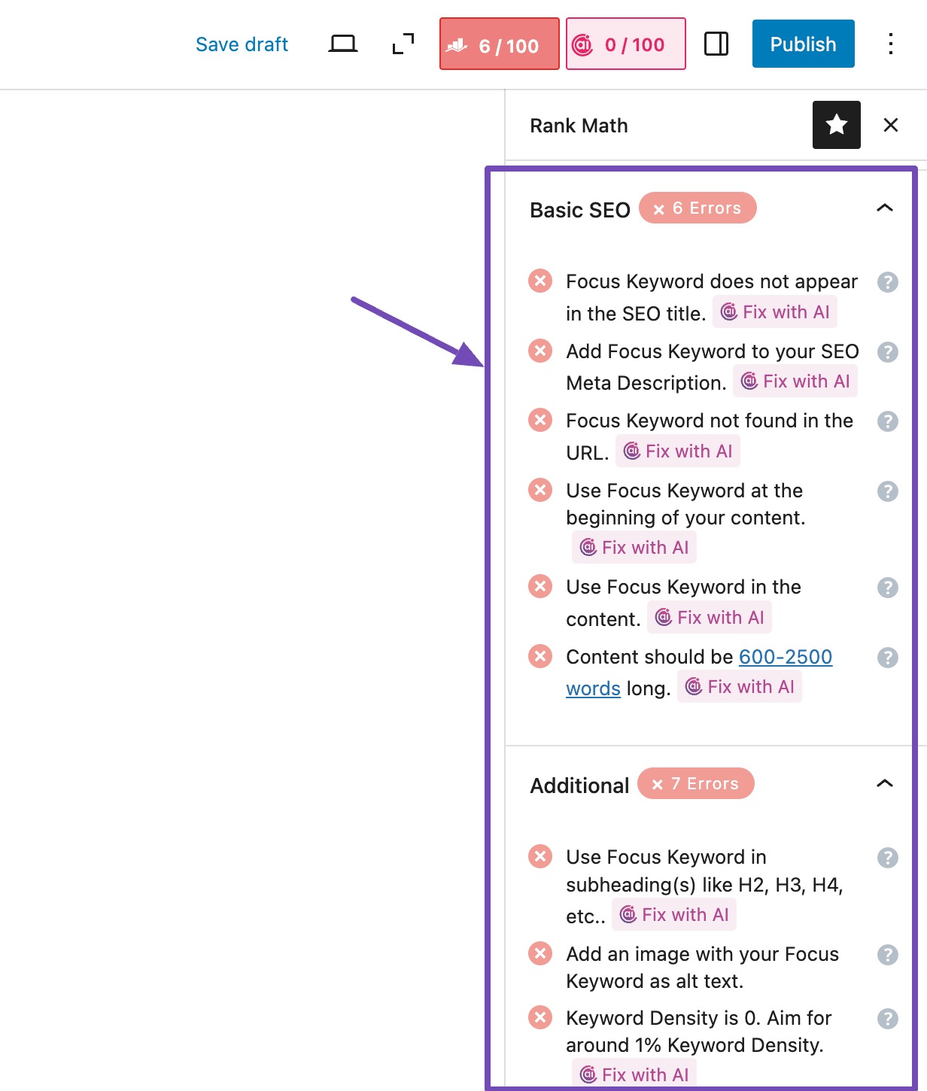
Task: Open the SEO score badge showing 6/100
Action: (x=498, y=45)
